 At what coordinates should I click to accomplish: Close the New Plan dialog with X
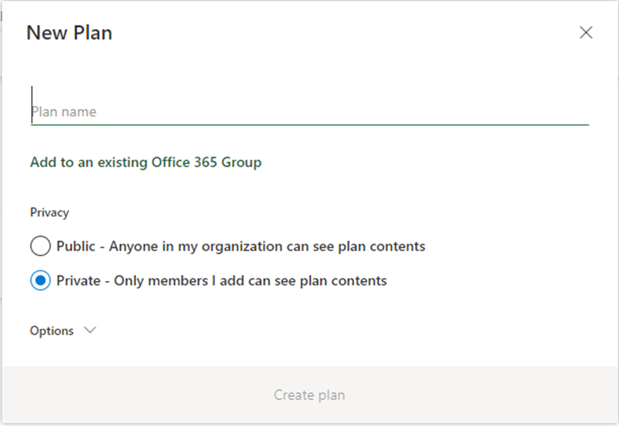pyautogui.click(x=586, y=33)
